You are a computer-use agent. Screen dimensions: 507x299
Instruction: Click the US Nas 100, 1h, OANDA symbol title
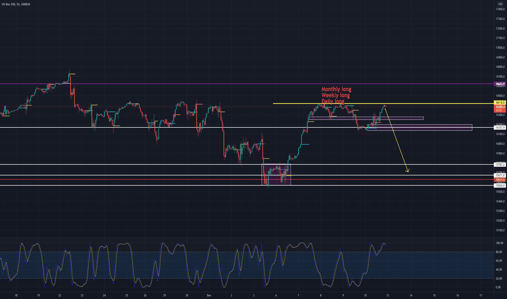[x=16, y=4]
